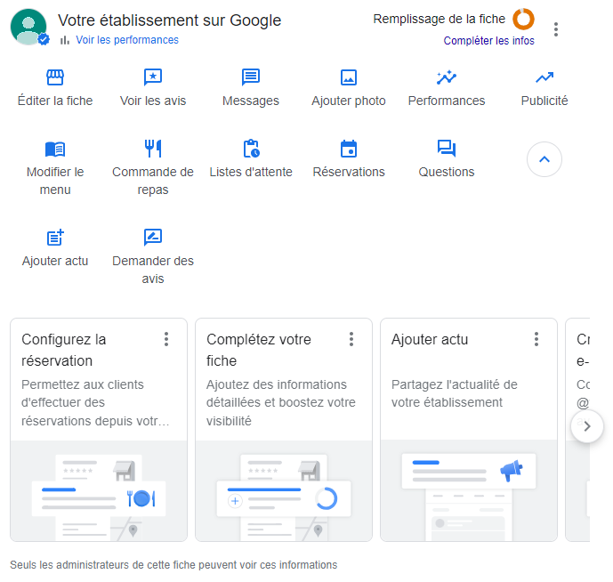The height and width of the screenshot is (582, 613).
Task: Open the Réservations calendar icon
Action: pyautogui.click(x=349, y=149)
